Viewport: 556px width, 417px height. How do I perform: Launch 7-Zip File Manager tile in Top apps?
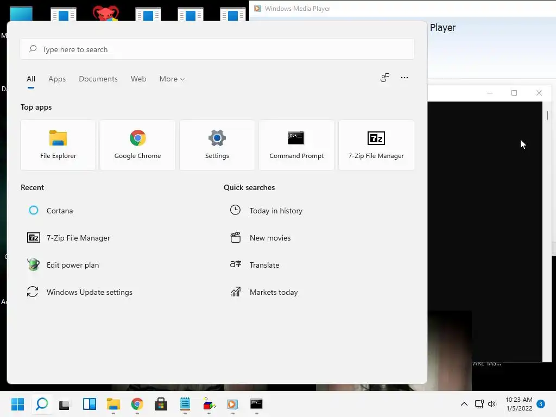click(376, 145)
